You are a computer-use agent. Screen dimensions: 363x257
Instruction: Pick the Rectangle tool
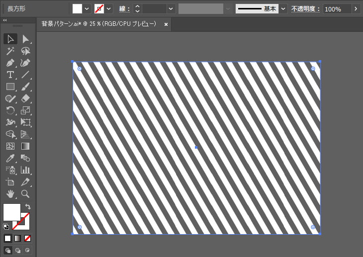tap(10, 86)
